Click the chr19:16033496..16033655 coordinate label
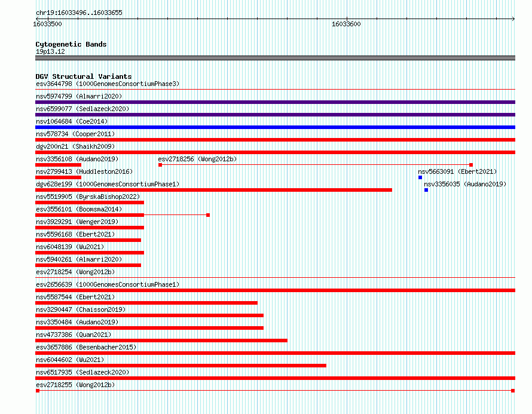This screenshot has width=532, height=414. pos(79,13)
